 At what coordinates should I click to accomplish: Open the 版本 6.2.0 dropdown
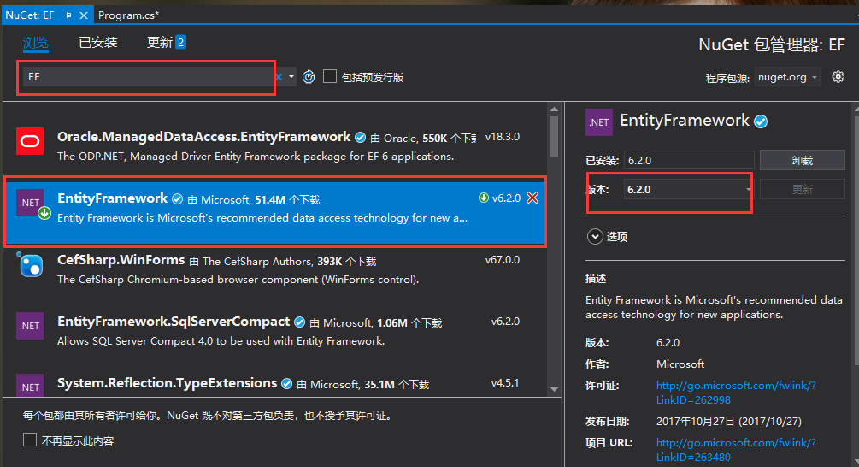coord(689,190)
